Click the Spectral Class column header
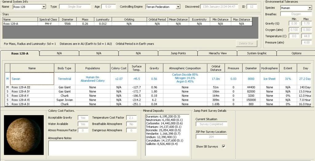Screen dimensions: 315x161 click(48, 19)
